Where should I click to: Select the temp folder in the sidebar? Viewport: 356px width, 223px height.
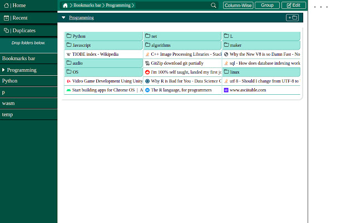pyautogui.click(x=28, y=114)
